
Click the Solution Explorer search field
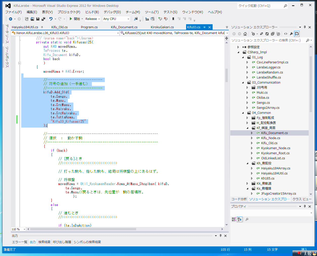[x=267, y=40]
